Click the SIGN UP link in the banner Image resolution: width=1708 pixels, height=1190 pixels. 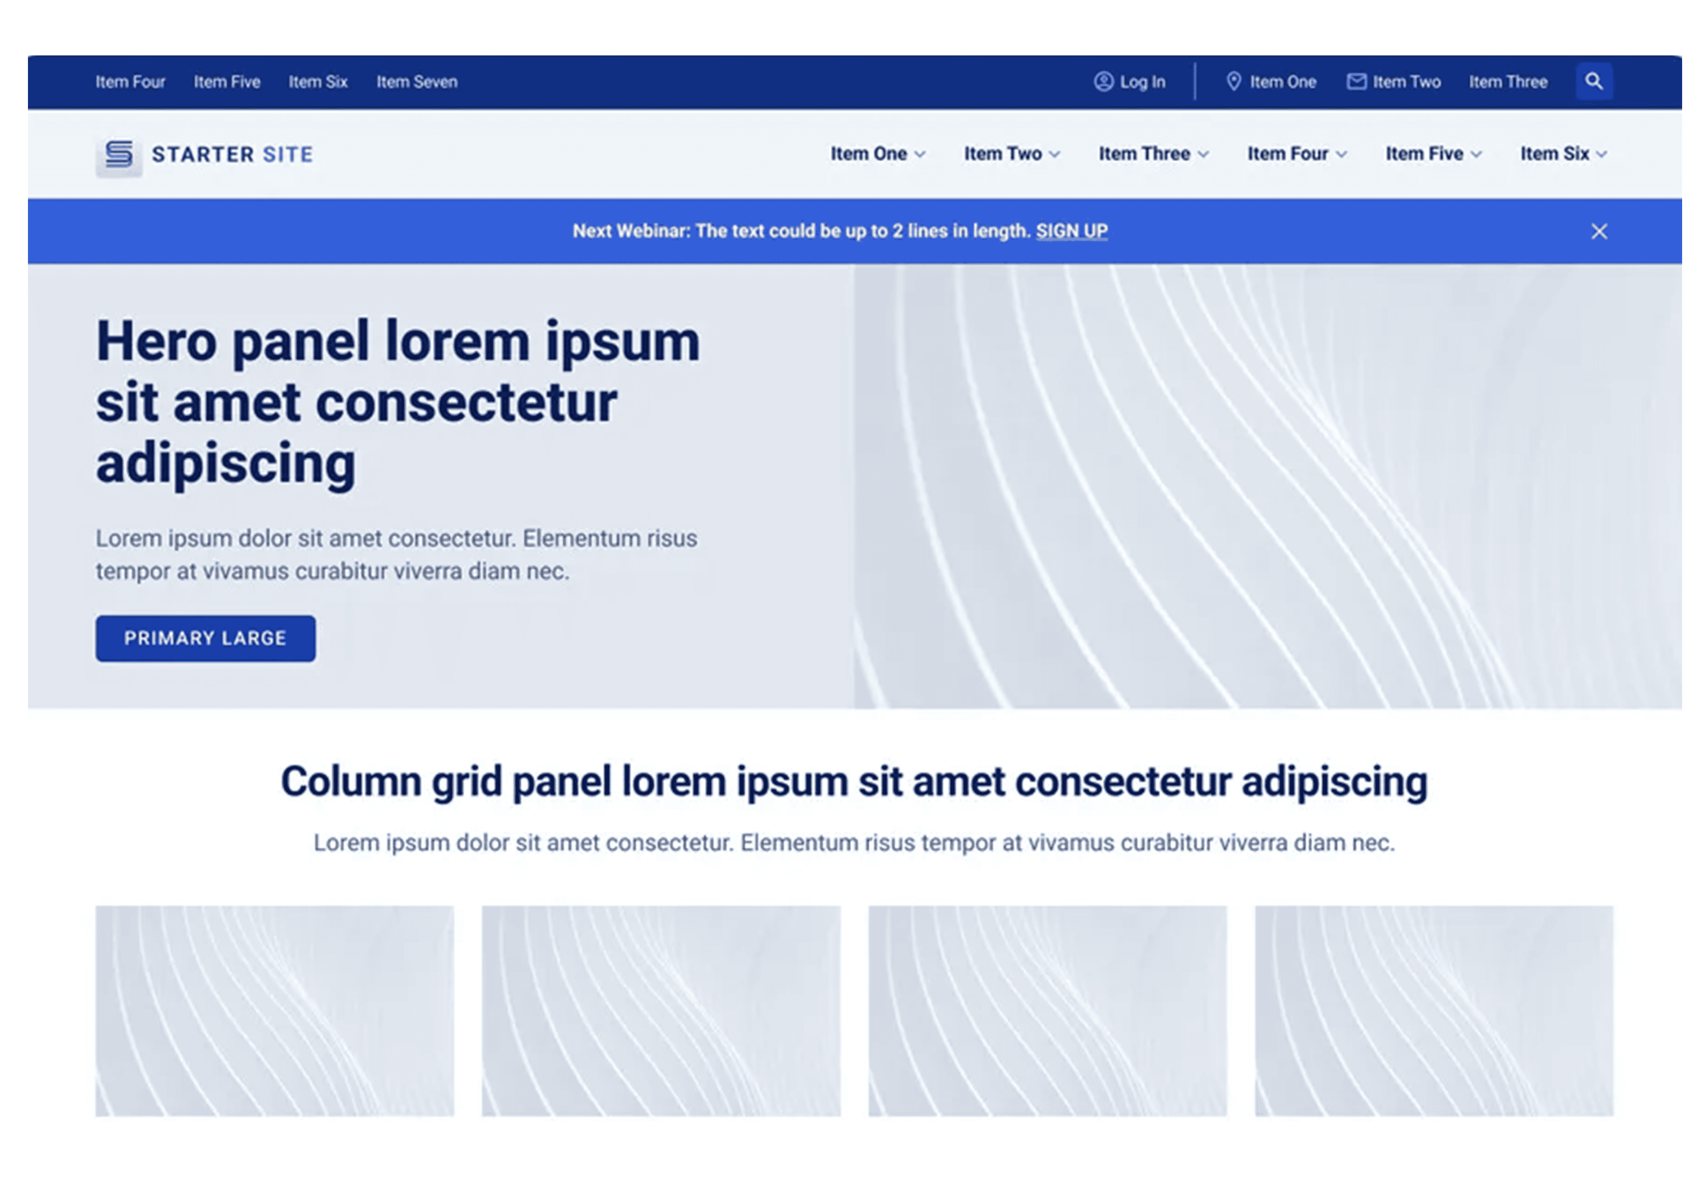(1072, 230)
